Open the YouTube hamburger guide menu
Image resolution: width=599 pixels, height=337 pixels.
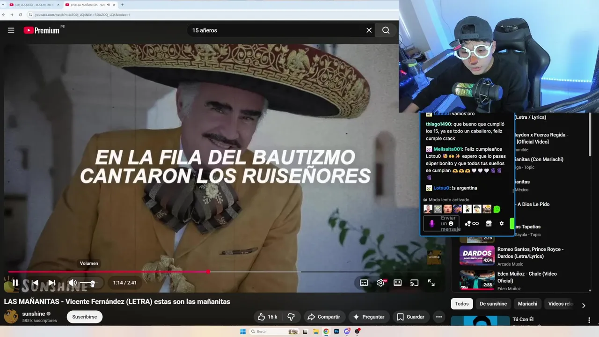coord(11,30)
